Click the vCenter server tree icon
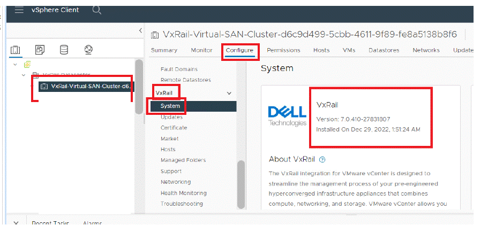 27,65
